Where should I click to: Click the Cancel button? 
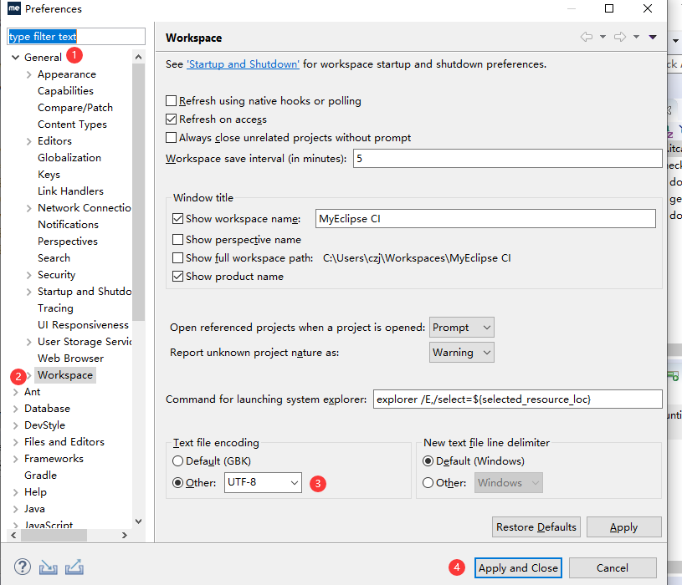coord(613,567)
